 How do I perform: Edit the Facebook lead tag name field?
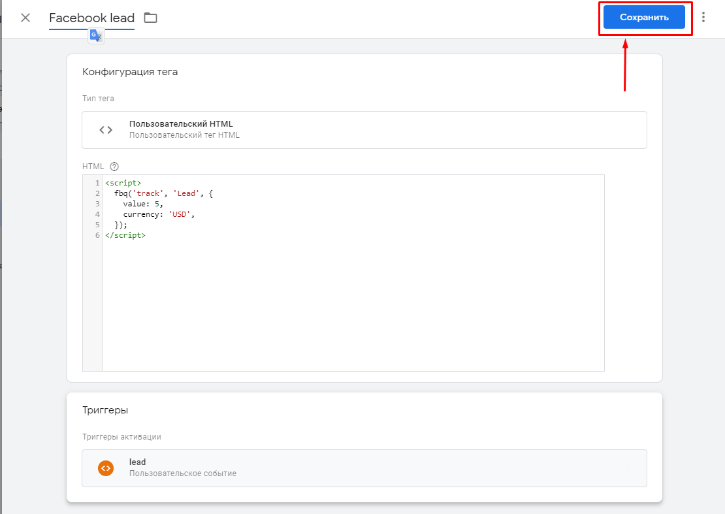(91, 18)
